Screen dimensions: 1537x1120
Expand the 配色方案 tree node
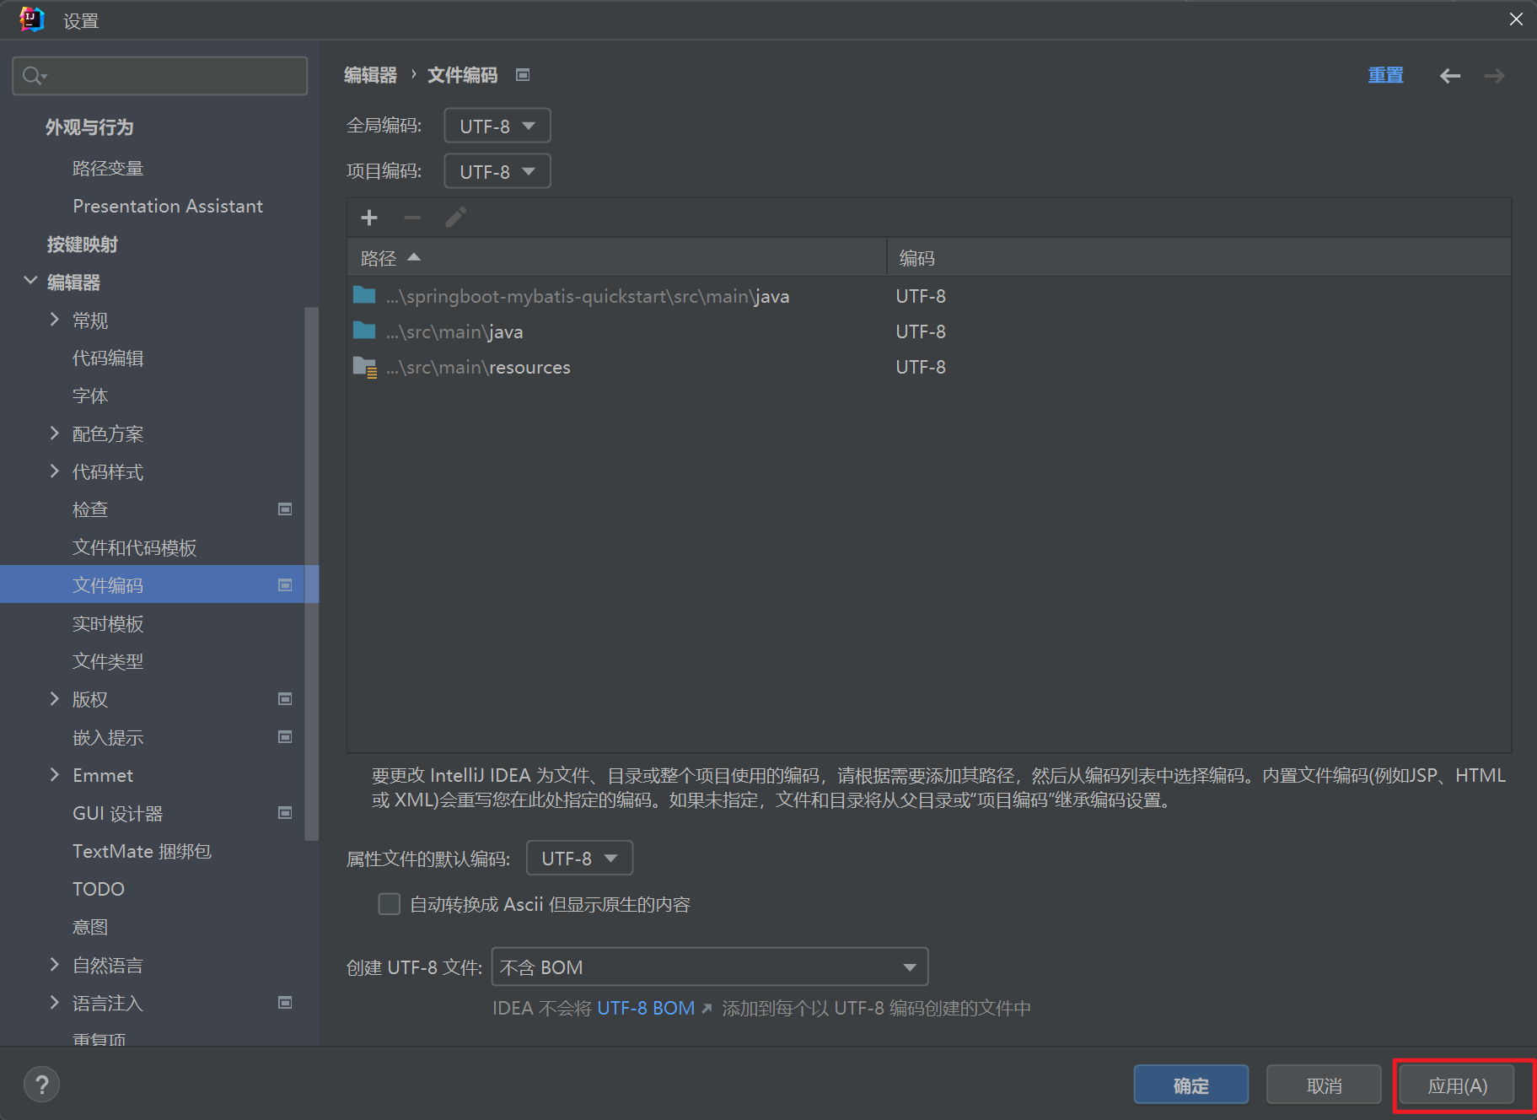click(x=55, y=433)
